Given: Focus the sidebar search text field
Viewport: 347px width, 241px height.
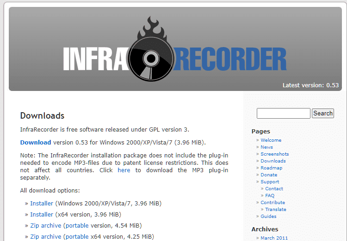Looking at the screenshot, I should coord(284,113).
